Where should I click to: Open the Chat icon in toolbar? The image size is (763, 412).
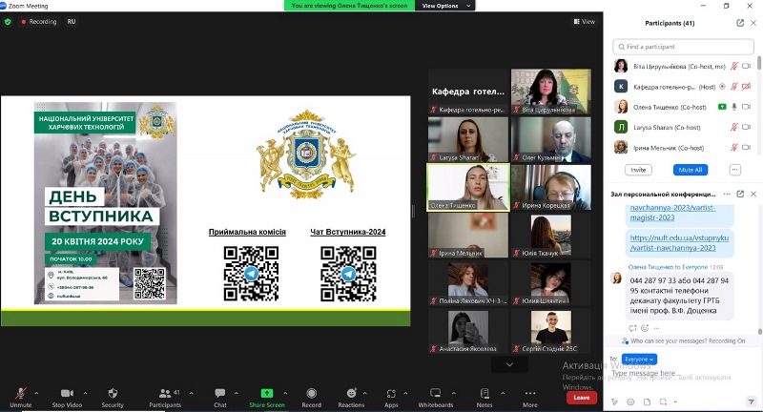point(220,393)
